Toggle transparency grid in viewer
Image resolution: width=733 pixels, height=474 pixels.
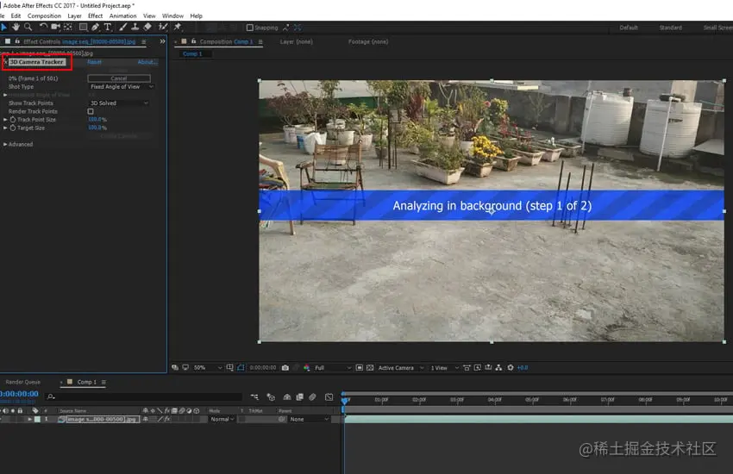point(370,368)
